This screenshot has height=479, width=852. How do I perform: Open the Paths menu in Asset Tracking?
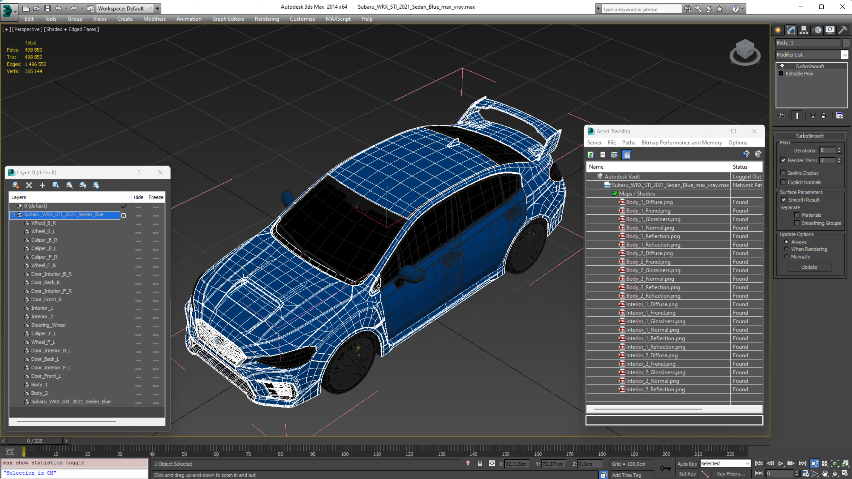click(x=628, y=142)
